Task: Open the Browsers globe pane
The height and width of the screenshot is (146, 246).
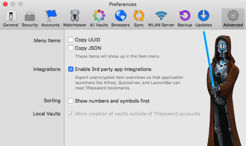Action: click(x=120, y=18)
